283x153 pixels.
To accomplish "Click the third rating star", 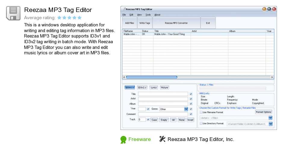I will pos(69,18).
